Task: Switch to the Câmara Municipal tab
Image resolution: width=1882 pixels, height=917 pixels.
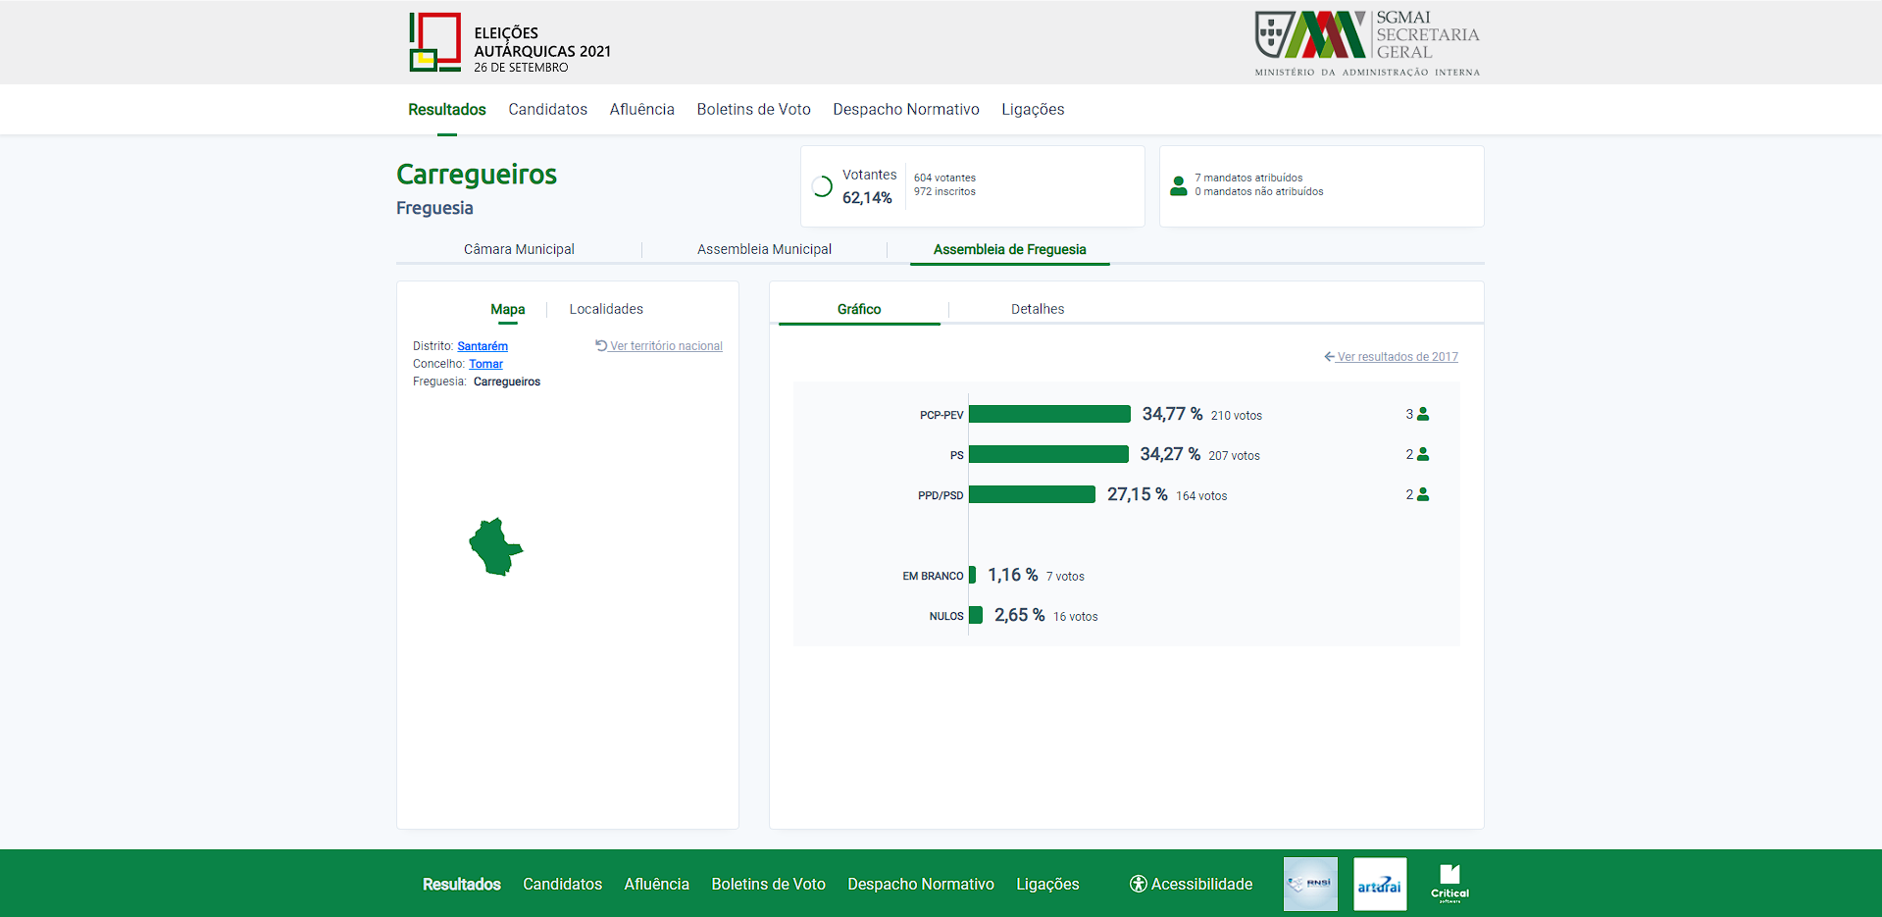Action: point(519,250)
